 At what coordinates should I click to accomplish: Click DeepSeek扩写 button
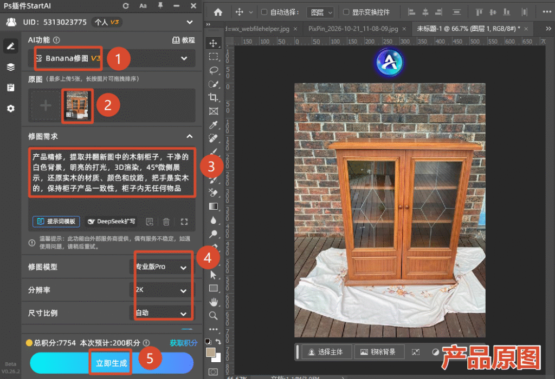pyautogui.click(x=112, y=222)
